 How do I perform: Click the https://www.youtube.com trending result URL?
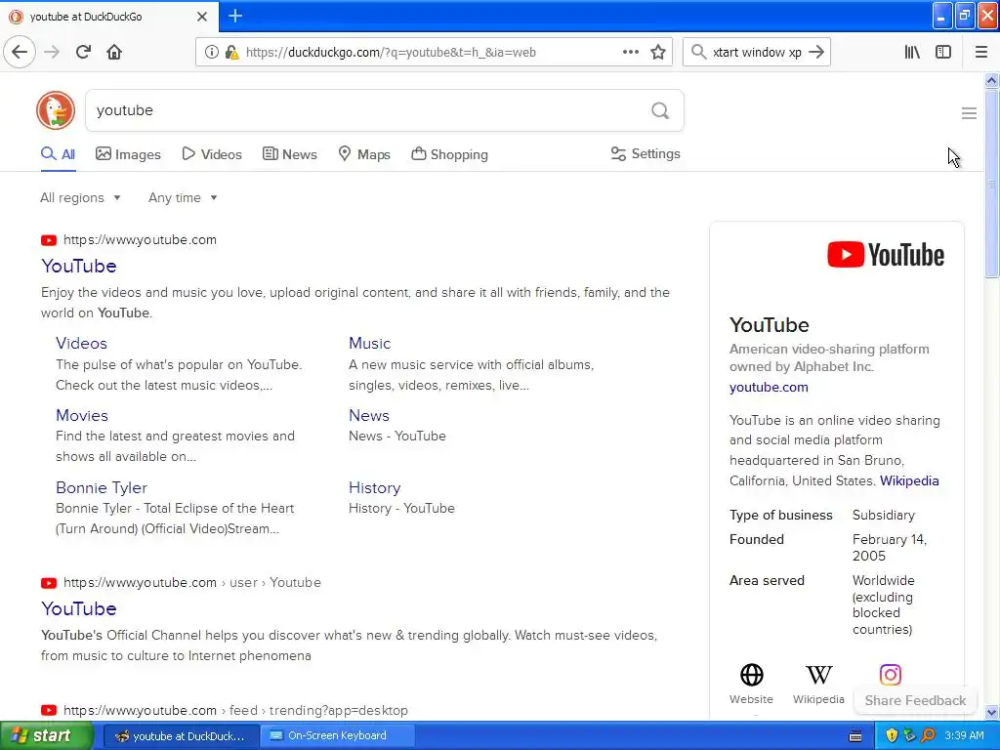pos(235,710)
